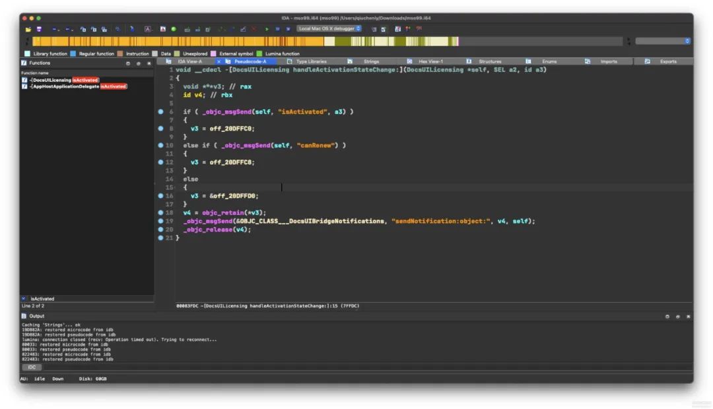Toggle breakpoint dot on line 12
The height and width of the screenshot is (409, 713).
point(160,162)
